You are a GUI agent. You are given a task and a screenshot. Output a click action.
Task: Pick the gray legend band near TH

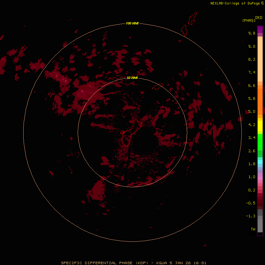click(260, 226)
